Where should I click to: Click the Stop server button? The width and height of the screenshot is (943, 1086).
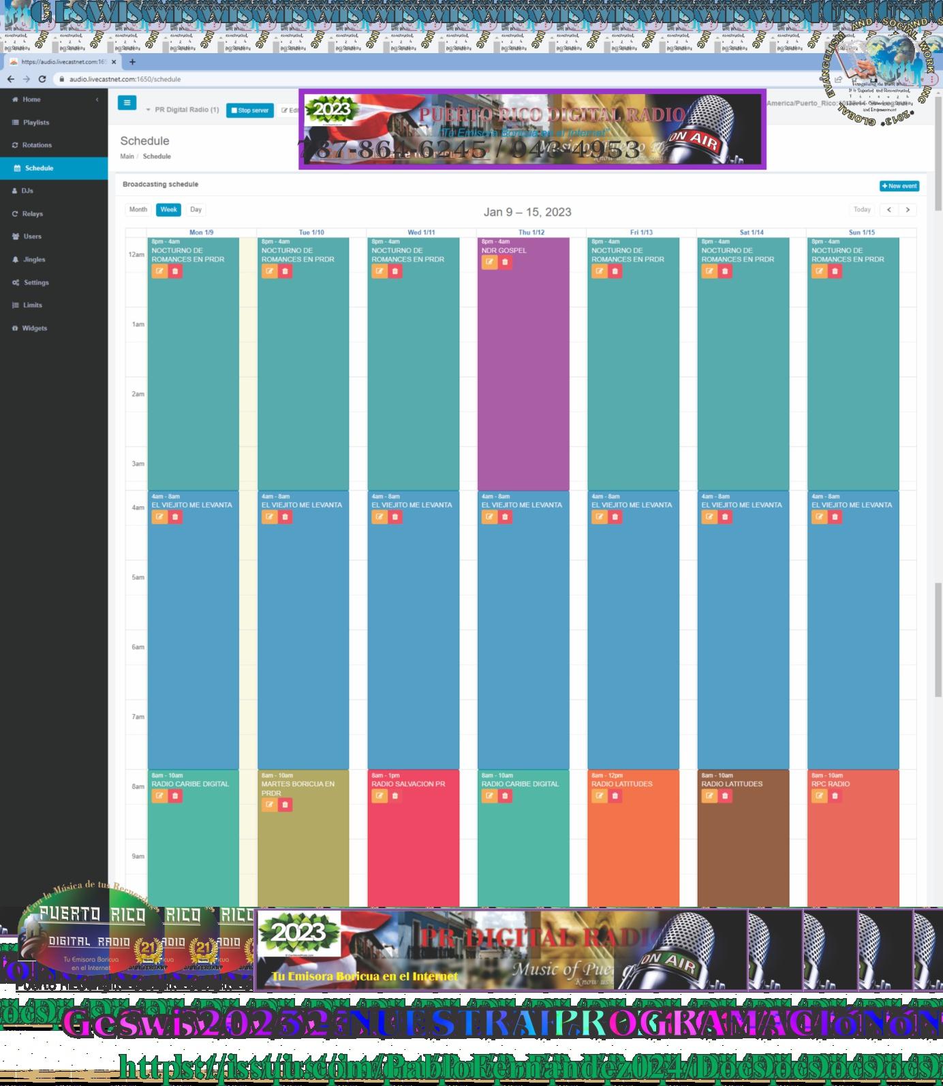[250, 110]
